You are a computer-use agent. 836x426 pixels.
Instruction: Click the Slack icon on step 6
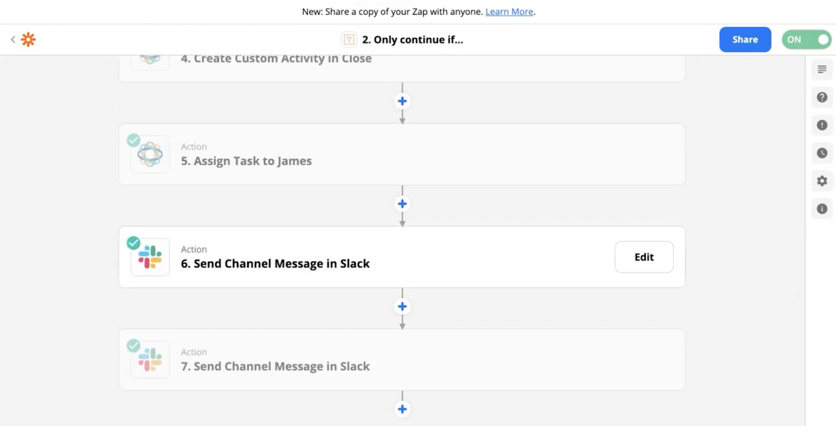tap(150, 257)
